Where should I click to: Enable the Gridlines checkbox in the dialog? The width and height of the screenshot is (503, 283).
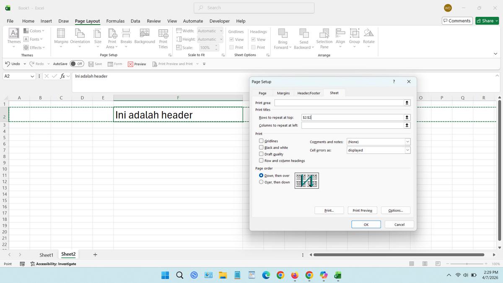tap(262, 141)
